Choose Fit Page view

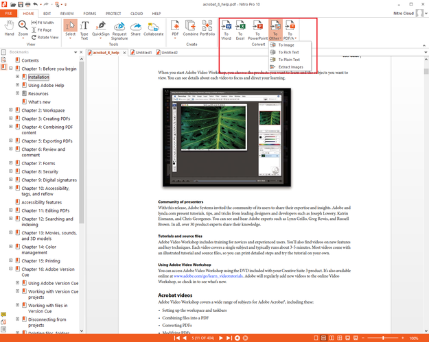41,30
